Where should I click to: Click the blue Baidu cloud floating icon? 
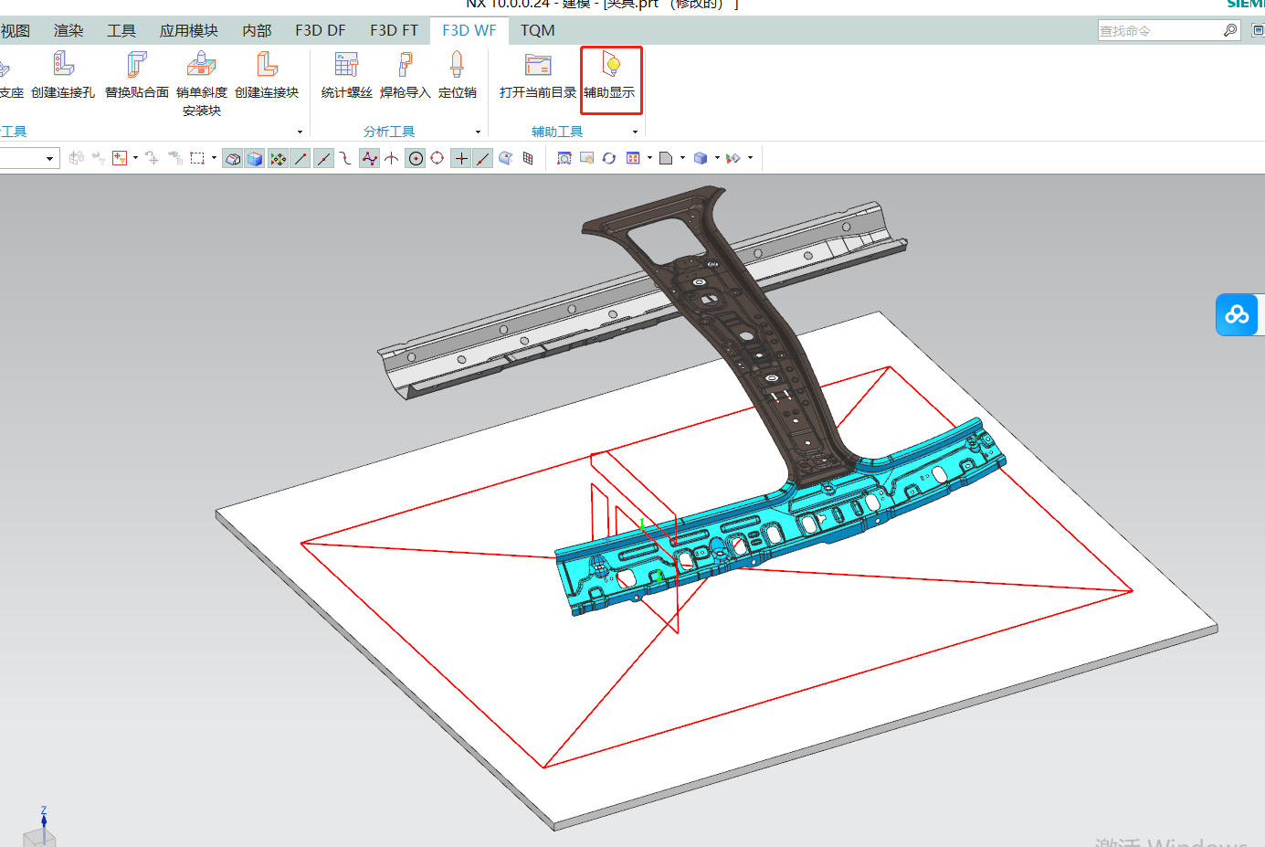point(1238,314)
